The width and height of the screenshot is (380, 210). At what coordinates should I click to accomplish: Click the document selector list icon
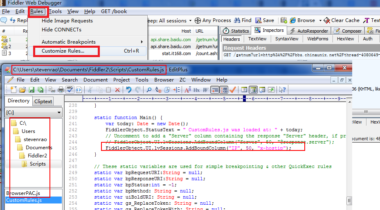tap(244, 90)
